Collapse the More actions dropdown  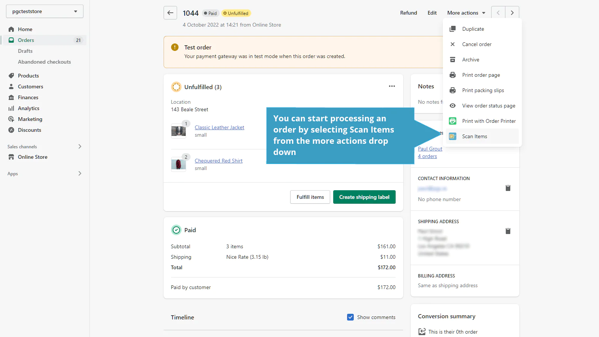point(466,13)
